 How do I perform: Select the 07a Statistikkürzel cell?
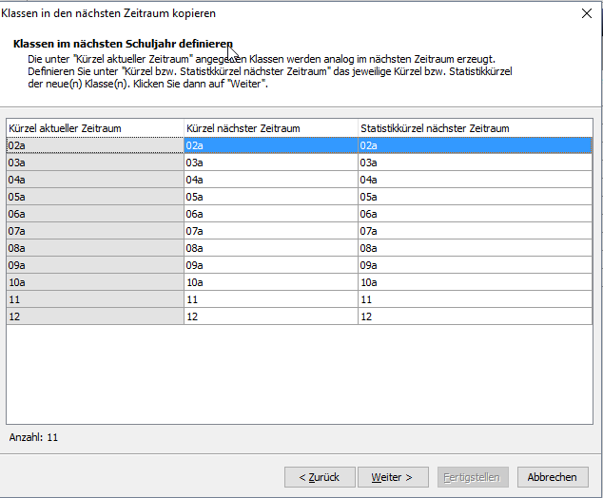tap(475, 231)
